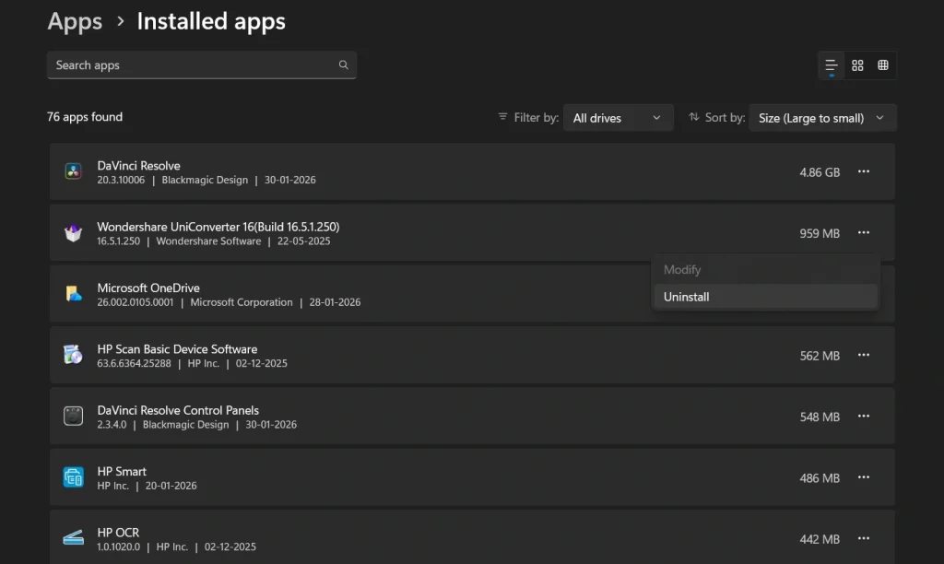
Task: Switch to grid view layout
Action: [x=883, y=65]
